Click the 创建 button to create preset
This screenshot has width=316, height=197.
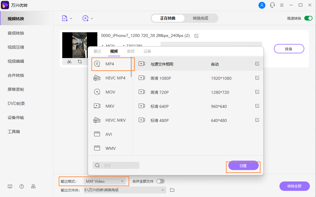pyautogui.click(x=243, y=166)
